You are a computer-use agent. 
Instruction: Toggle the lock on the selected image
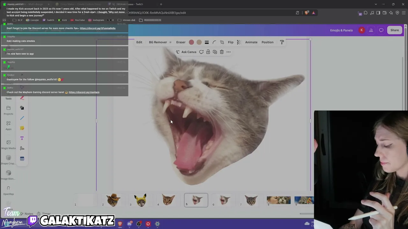[x=208, y=52]
